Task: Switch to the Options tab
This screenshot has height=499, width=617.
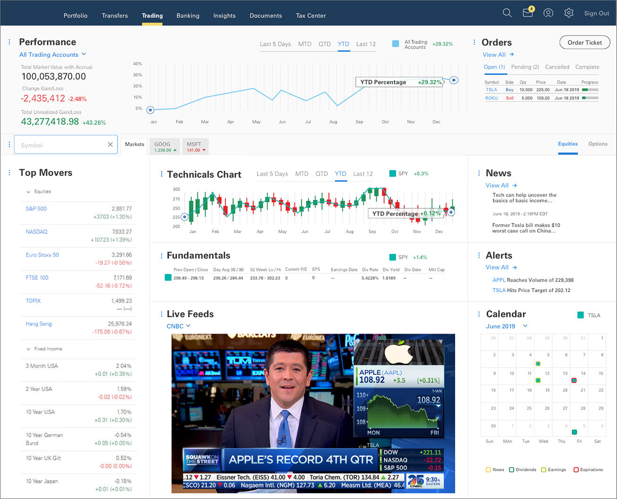Action: pyautogui.click(x=598, y=144)
